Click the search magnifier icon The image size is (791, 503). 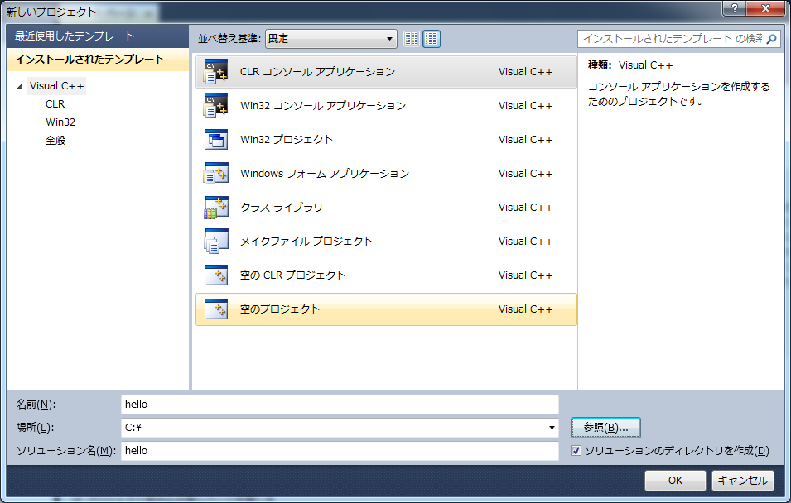(x=771, y=39)
